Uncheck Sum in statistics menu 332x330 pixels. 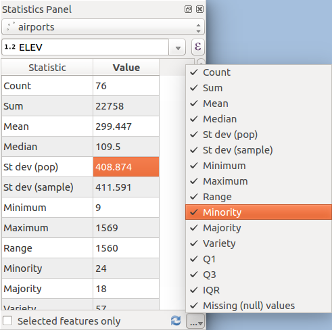[x=258, y=88]
